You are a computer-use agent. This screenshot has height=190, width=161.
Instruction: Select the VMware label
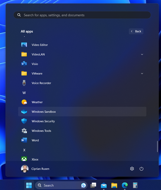point(37,74)
